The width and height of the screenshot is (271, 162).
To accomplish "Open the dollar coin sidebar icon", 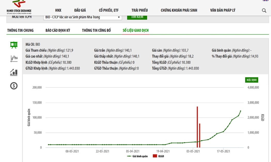I will pyautogui.click(x=14, y=86).
